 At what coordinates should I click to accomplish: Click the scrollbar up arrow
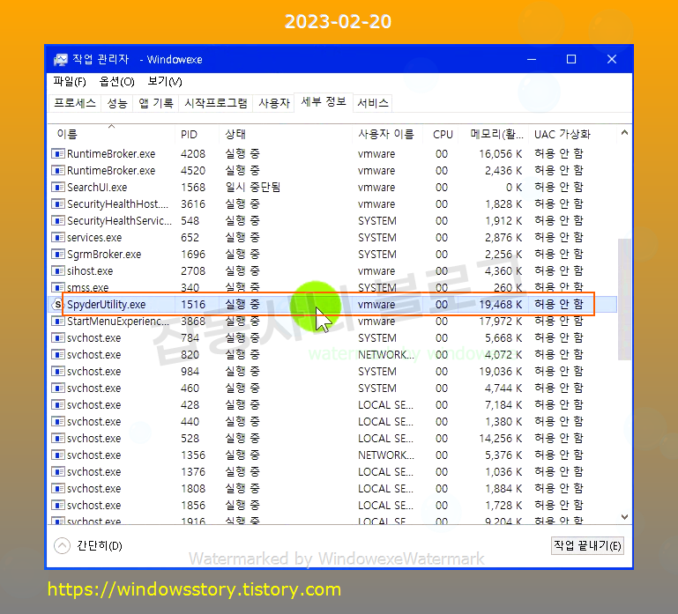point(624,133)
